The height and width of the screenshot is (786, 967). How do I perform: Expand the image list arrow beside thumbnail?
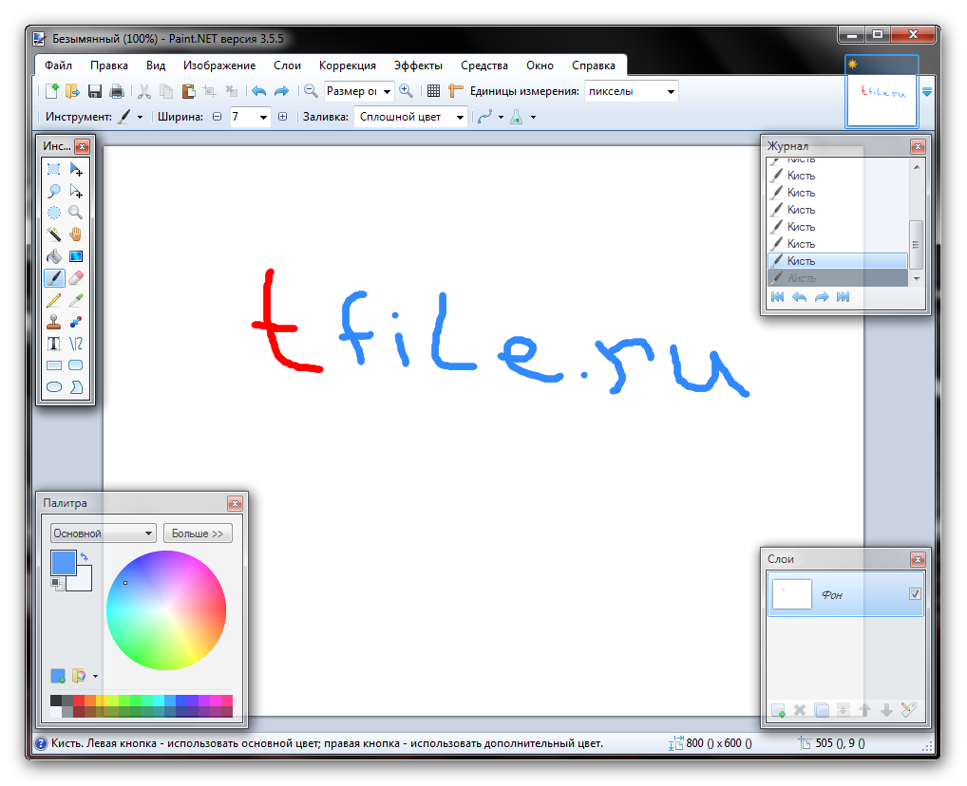tap(927, 91)
